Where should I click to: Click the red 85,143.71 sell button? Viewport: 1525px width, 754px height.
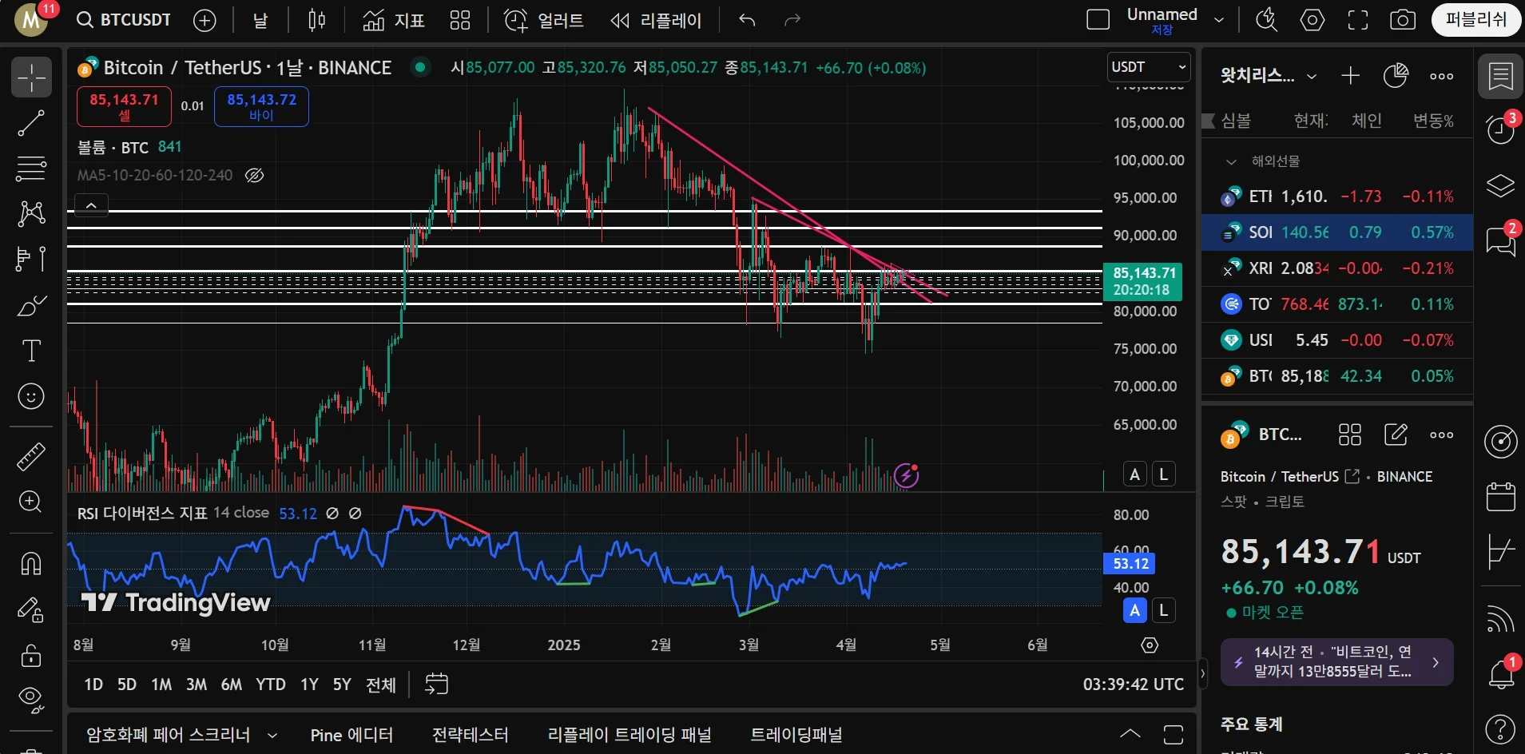click(124, 107)
